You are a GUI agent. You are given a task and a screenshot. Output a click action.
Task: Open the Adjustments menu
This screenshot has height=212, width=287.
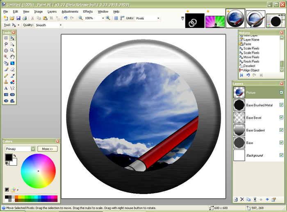tap(70, 12)
